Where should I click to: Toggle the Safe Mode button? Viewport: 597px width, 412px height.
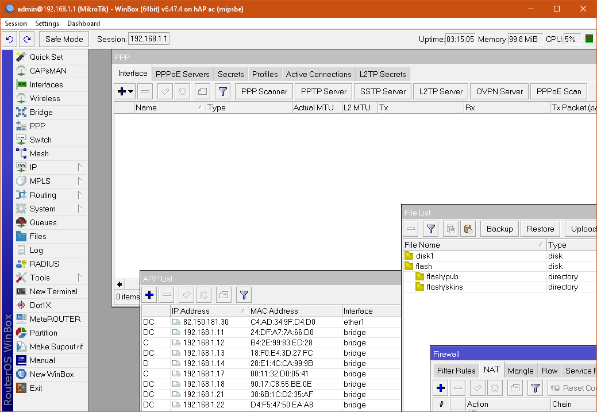64,39
